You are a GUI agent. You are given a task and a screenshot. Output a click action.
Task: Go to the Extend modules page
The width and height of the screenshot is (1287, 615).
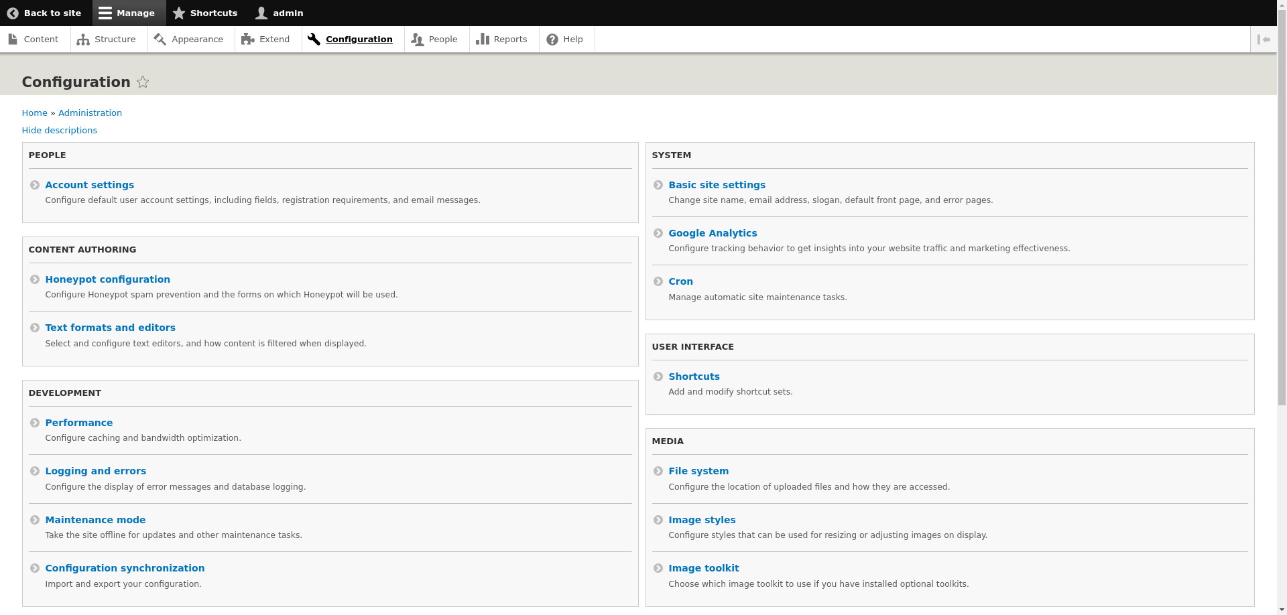click(x=267, y=40)
